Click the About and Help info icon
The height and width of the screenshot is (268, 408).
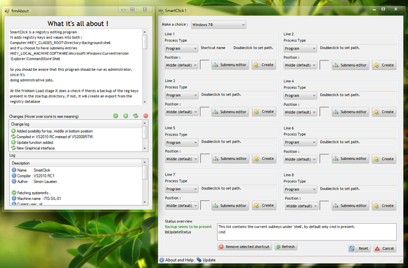pos(162,260)
